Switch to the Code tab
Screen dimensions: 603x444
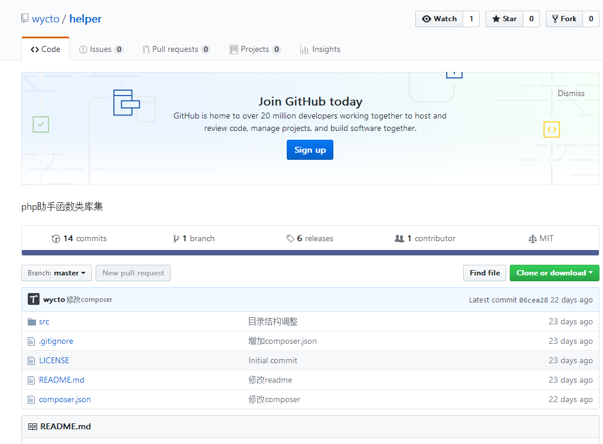[45, 49]
